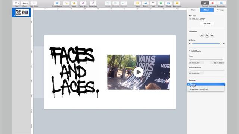Click Hide Guides in toolbar

(57, 3)
